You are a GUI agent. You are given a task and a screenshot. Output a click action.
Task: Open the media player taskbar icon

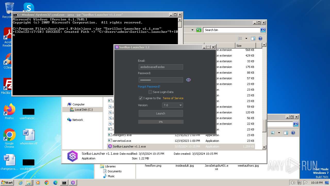[x=38, y=183]
